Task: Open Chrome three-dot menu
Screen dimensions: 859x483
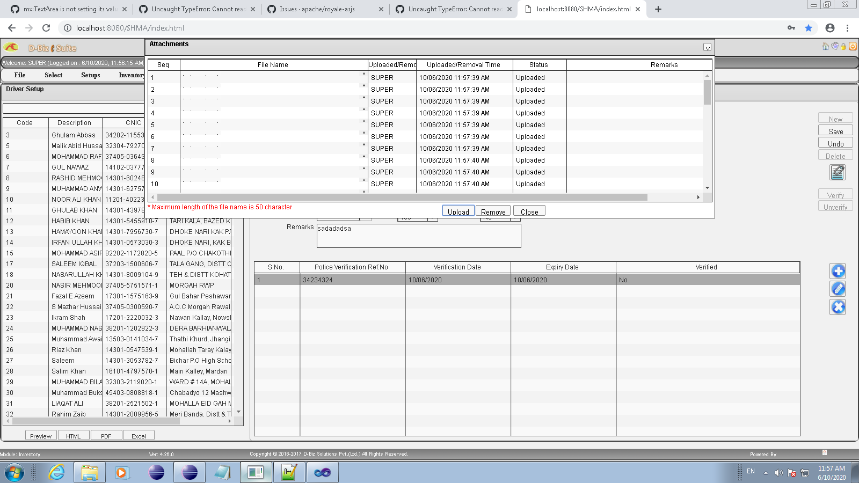Action: (848, 28)
